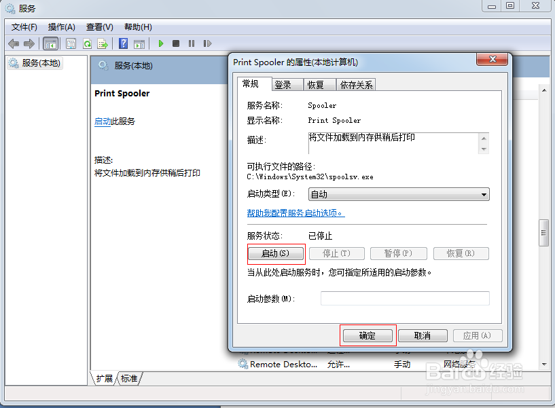
Task: Open the 帮助(H) menu
Action: click(138, 27)
